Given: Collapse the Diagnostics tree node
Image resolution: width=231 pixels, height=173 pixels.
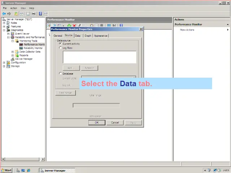Looking at the screenshot, I should pyautogui.click(x=4, y=30).
